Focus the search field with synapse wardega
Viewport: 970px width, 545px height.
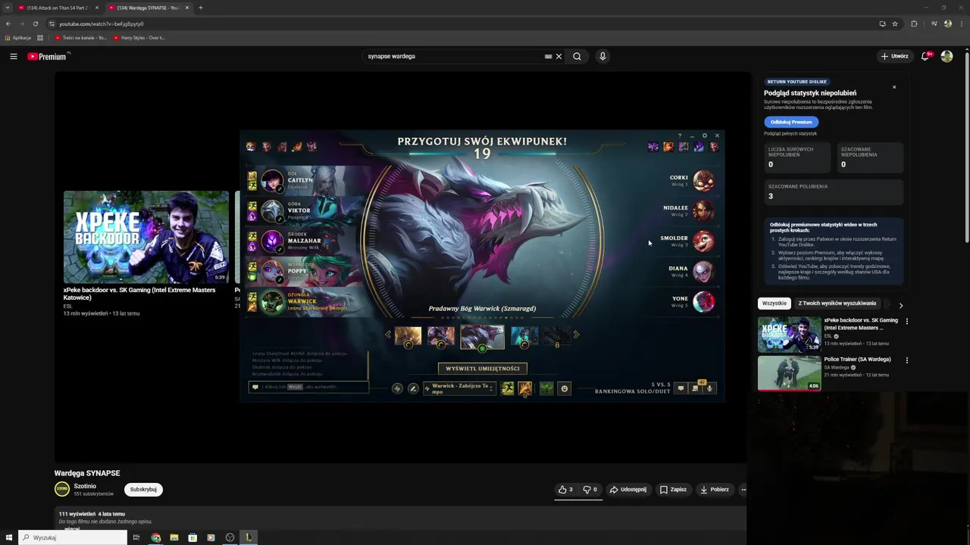tap(455, 56)
